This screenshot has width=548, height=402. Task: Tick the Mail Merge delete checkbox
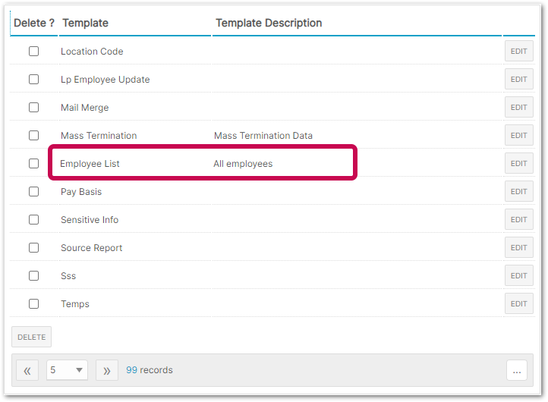tap(34, 108)
